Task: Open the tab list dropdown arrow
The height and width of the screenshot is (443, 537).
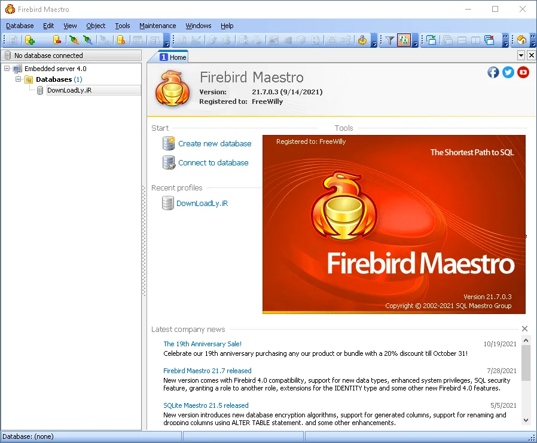Action: pyautogui.click(x=521, y=56)
